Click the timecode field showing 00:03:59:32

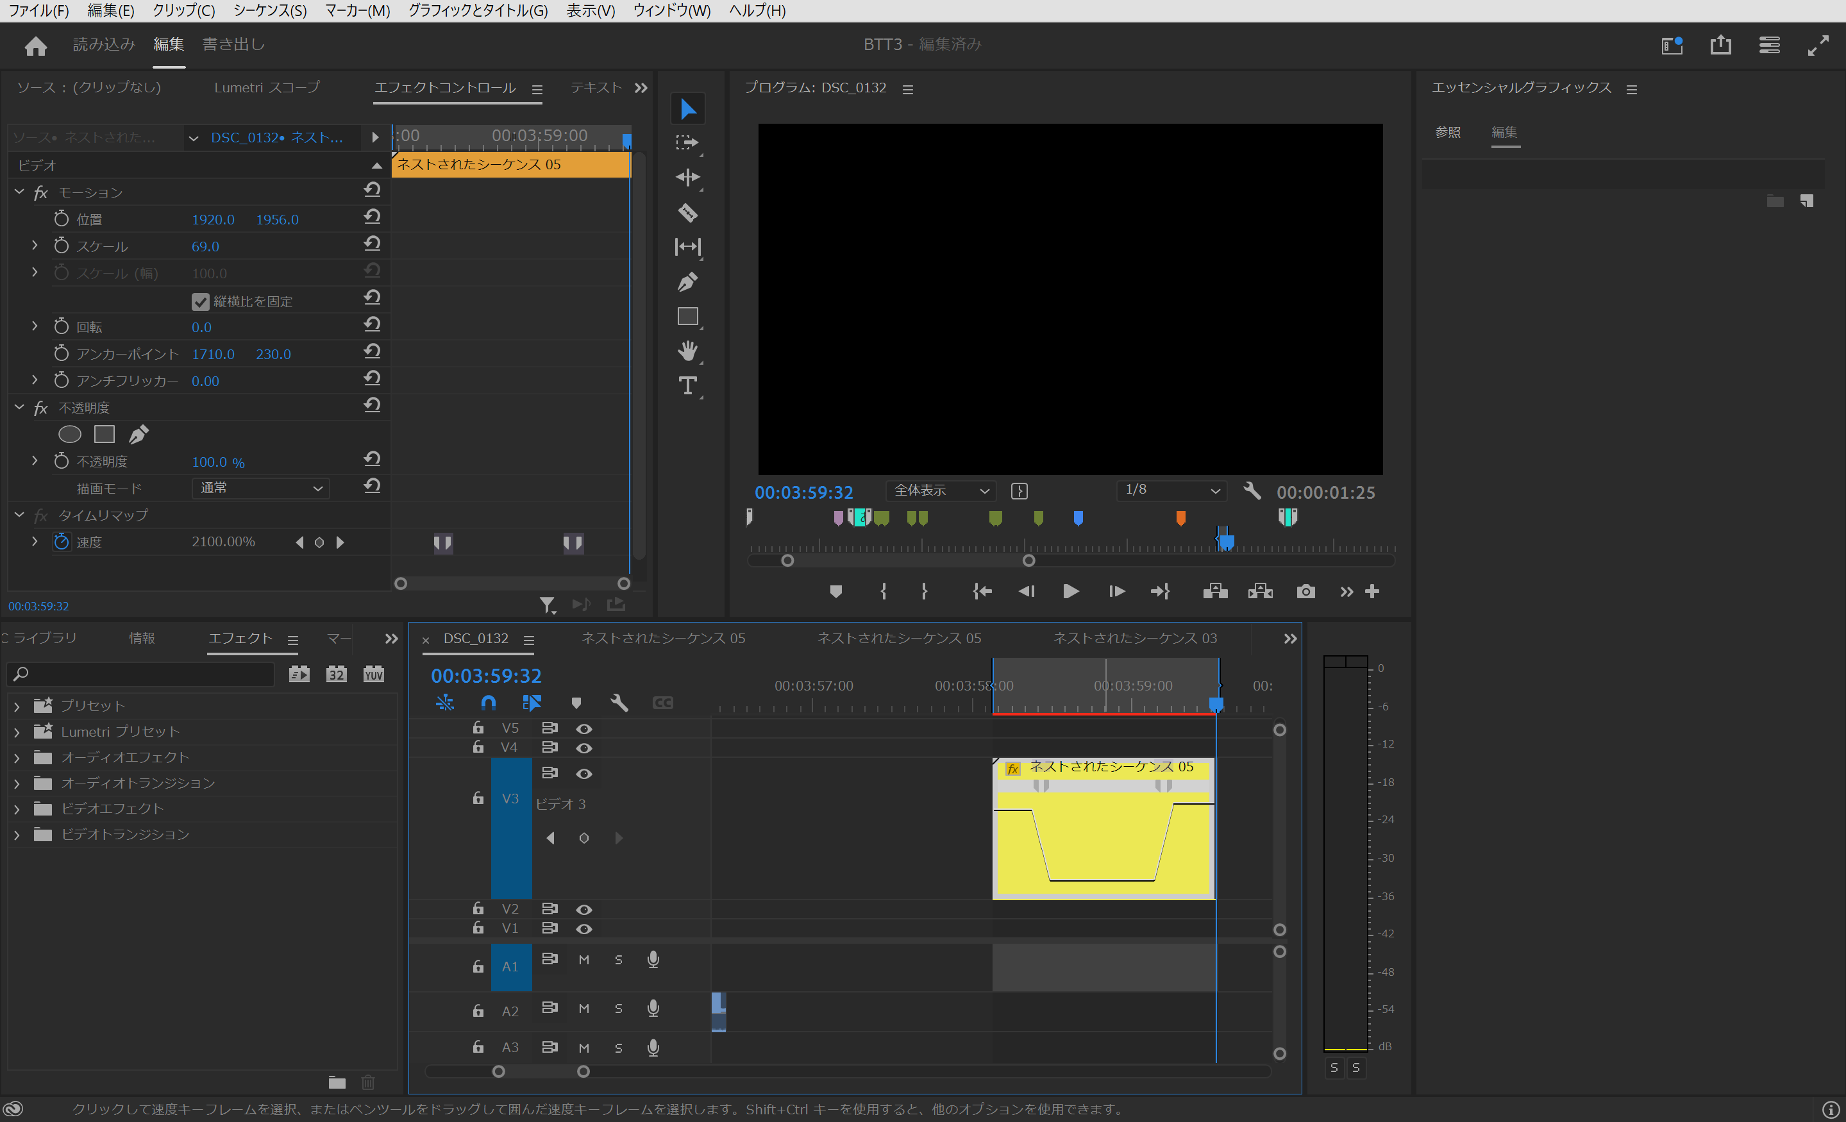[x=485, y=675]
